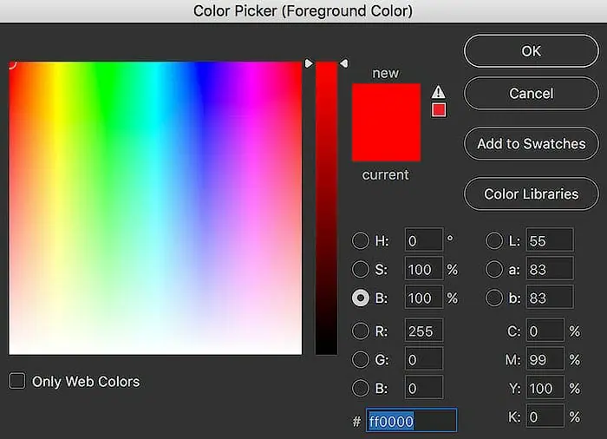The width and height of the screenshot is (607, 439).
Task: Select the H hue radio button
Action: tap(361, 240)
